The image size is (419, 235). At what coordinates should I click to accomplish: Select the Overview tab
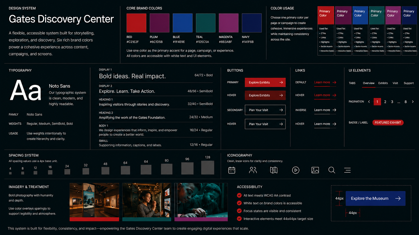(x=369, y=83)
